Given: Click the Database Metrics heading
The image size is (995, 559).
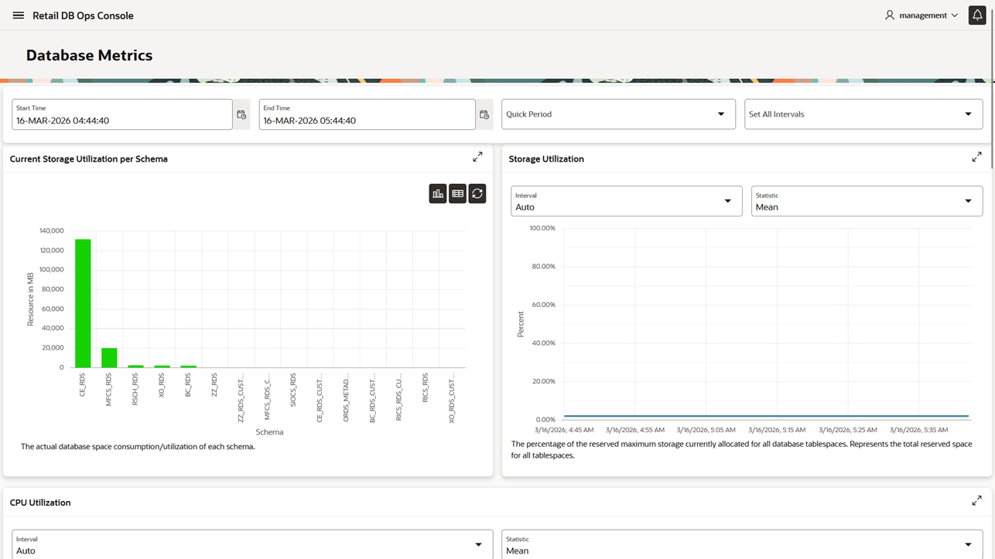Looking at the screenshot, I should coord(89,56).
